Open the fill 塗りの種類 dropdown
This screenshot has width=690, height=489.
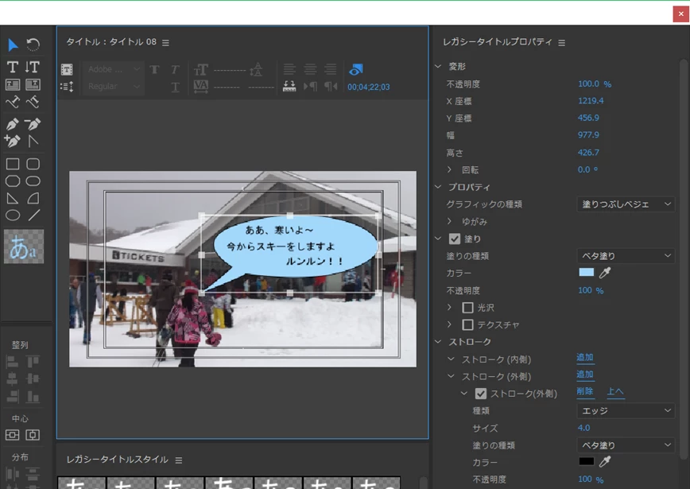626,256
